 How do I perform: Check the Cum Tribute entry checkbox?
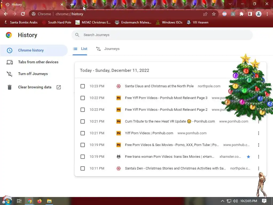pos(83,121)
